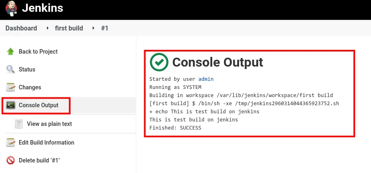The width and height of the screenshot is (371, 173).
Task: Open the Status page
Action: point(27,69)
